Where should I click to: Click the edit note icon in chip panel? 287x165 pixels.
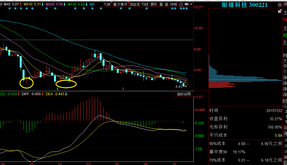280,11
